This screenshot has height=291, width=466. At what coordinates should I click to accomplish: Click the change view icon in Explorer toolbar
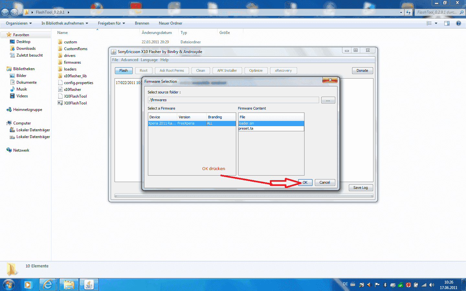pos(429,23)
